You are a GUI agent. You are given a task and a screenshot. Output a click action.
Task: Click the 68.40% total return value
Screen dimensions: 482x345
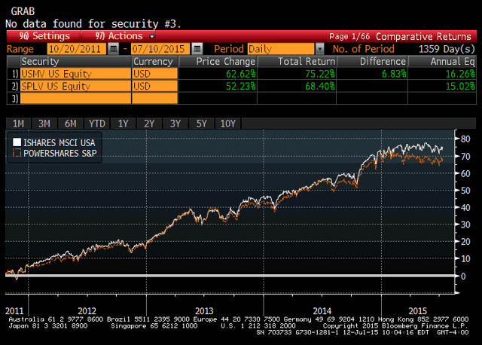point(320,87)
